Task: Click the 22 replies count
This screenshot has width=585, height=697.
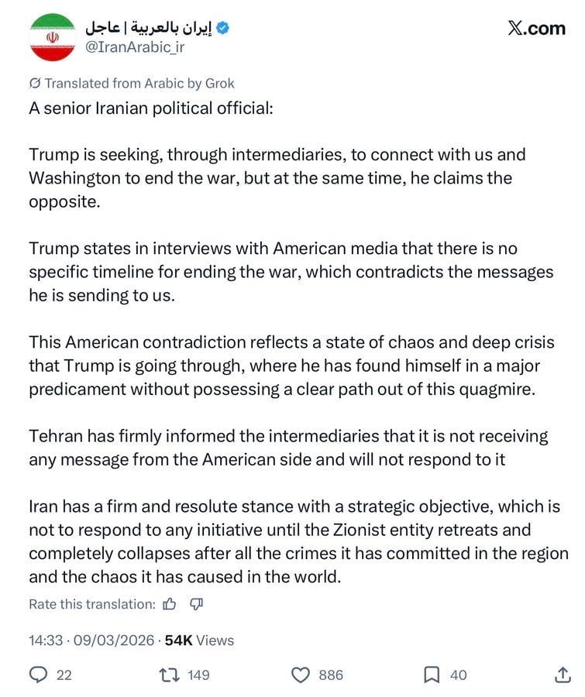Action: point(64,675)
